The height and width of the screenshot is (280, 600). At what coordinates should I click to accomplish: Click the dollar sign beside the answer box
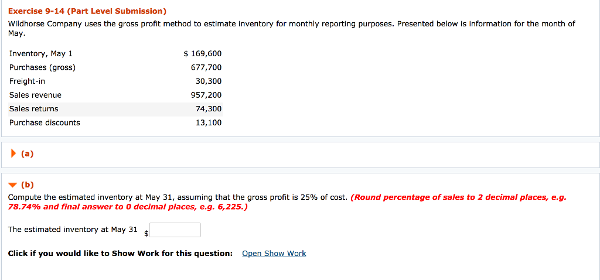(147, 234)
